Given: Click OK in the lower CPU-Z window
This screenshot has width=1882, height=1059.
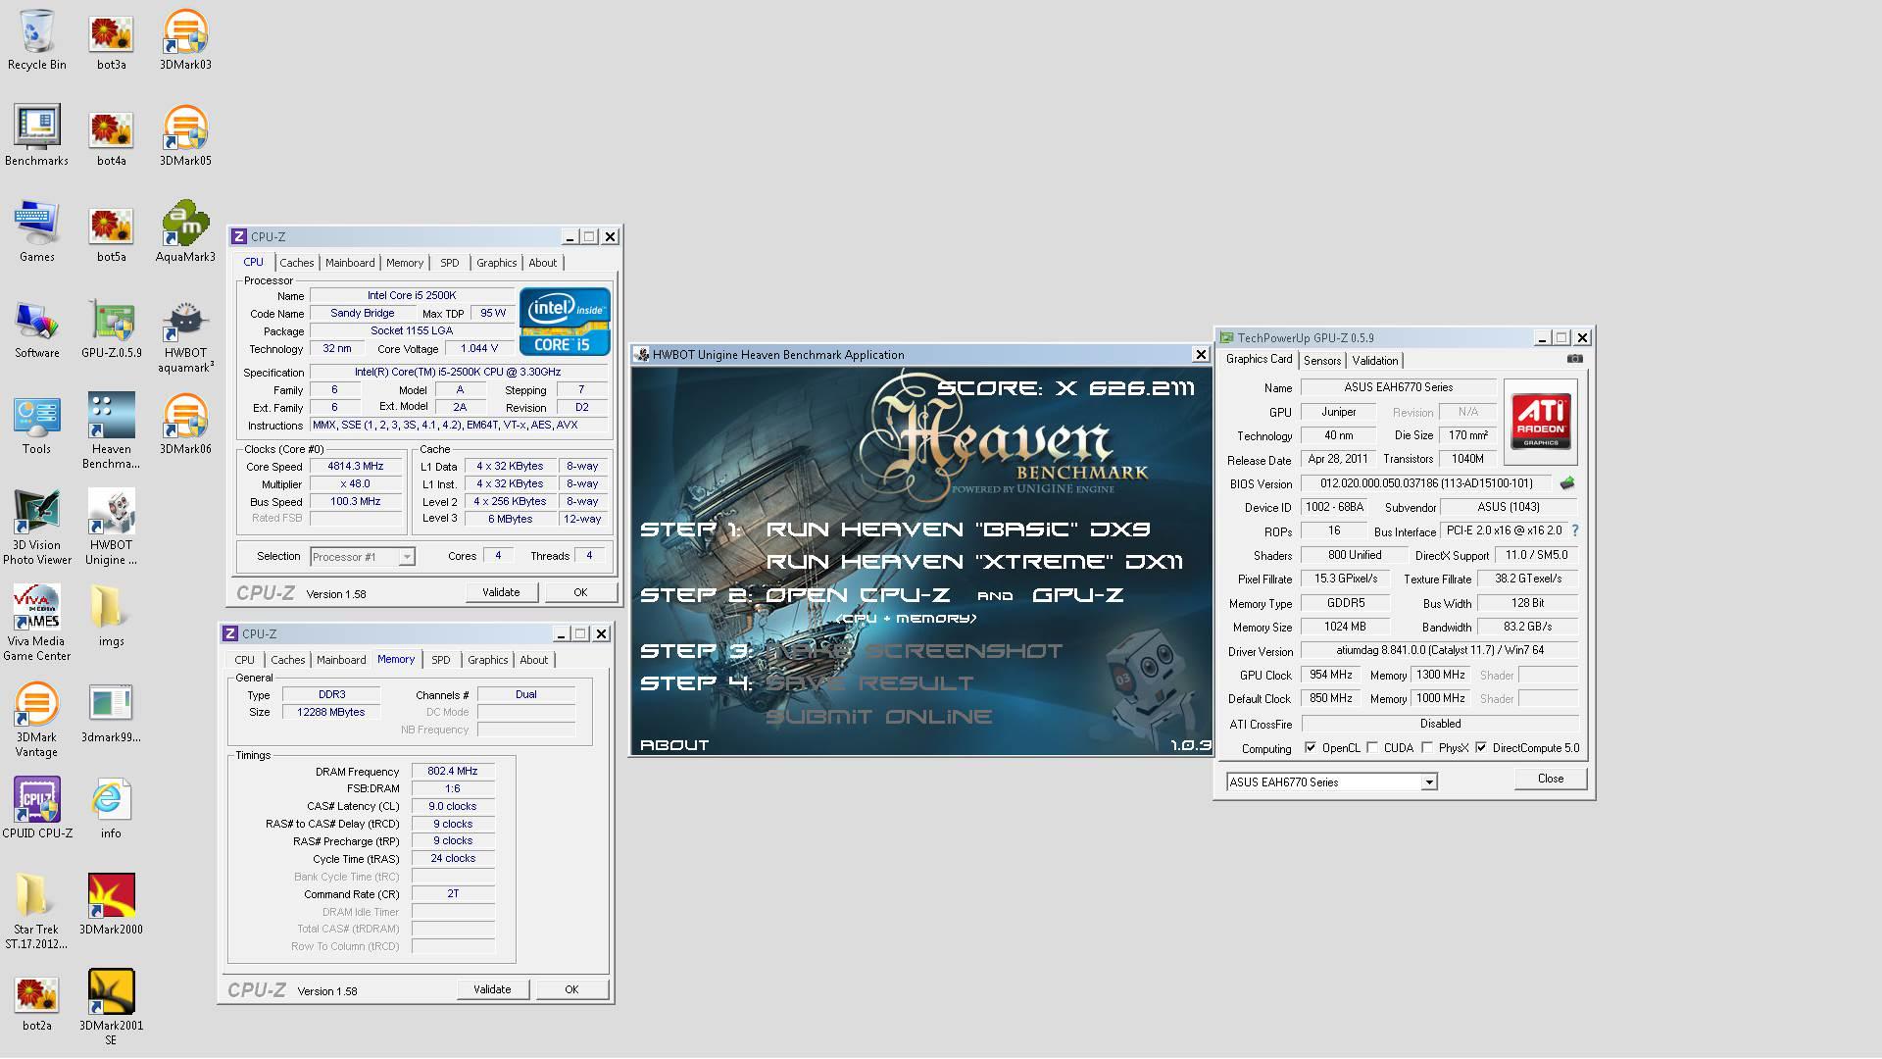Looking at the screenshot, I should click(571, 989).
